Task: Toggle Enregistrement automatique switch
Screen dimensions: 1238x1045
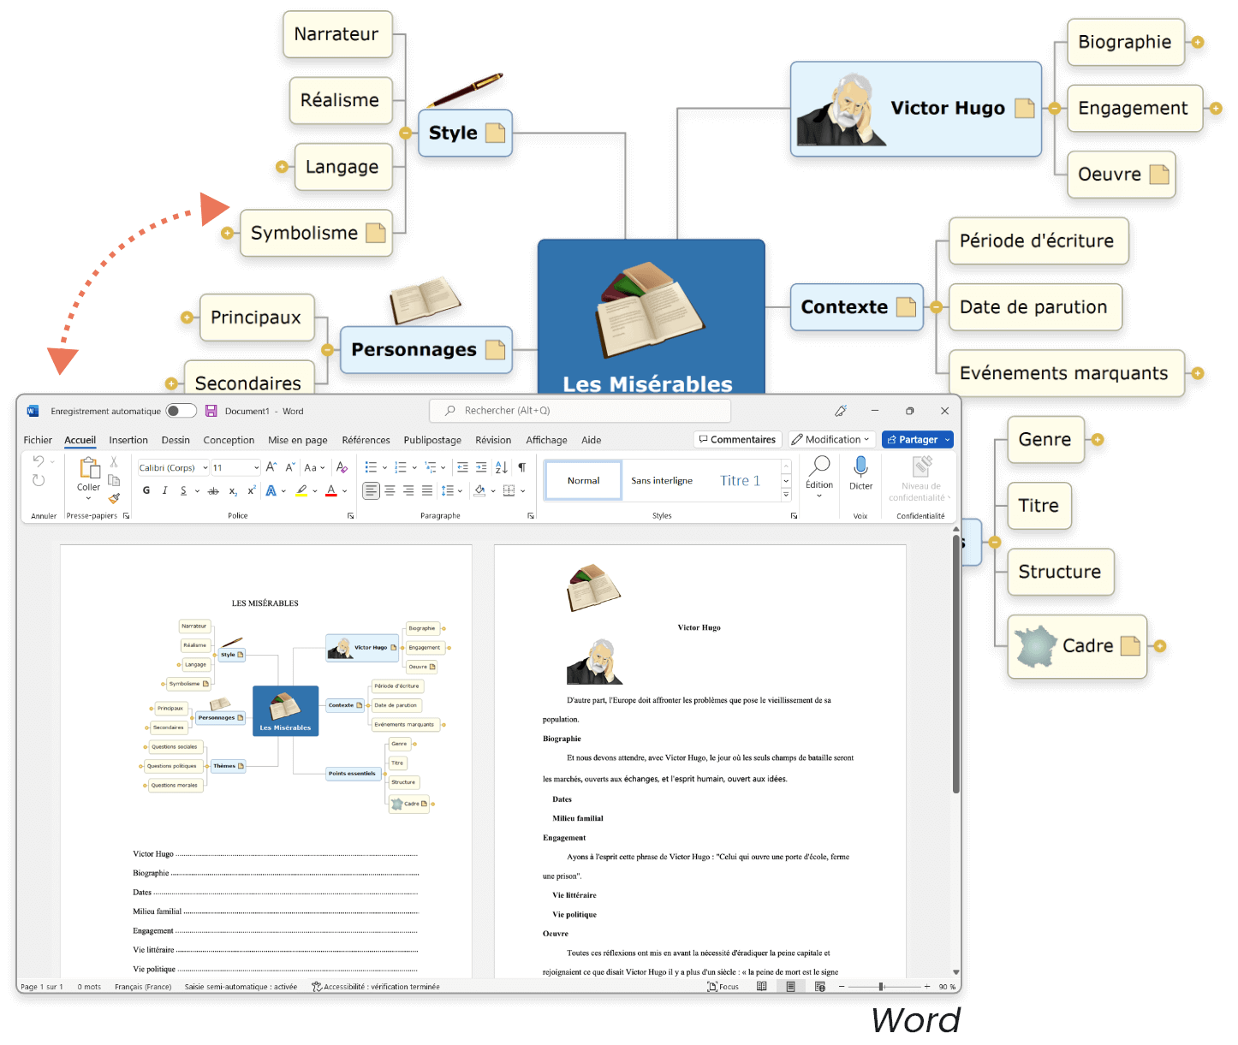Action: [181, 411]
